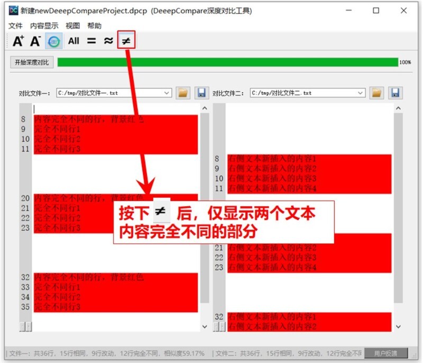Show only similar lines with ≈ icon
This screenshot has width=423, height=363.
108,41
